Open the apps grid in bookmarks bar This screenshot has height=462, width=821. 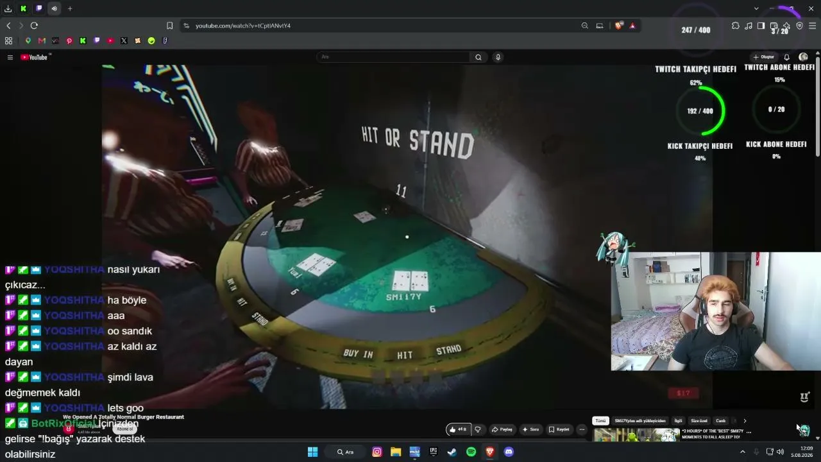(x=8, y=40)
